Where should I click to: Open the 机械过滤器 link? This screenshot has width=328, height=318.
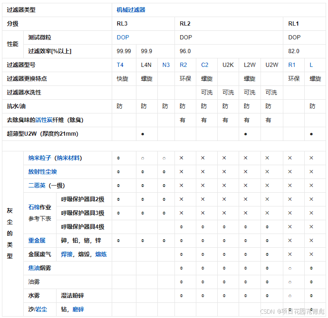[131, 10]
